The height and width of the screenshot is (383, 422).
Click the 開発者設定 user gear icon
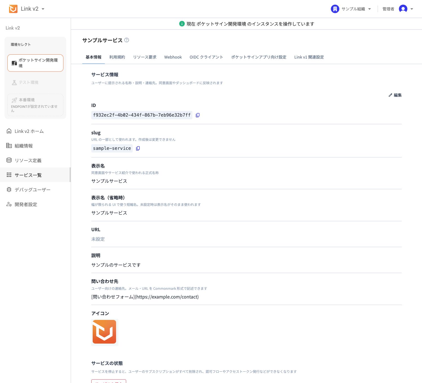(x=9, y=204)
